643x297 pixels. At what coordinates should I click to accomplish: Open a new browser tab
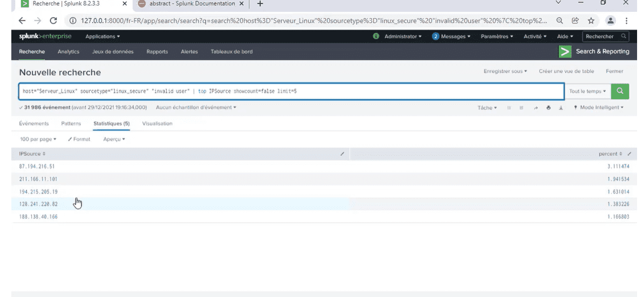tap(260, 4)
